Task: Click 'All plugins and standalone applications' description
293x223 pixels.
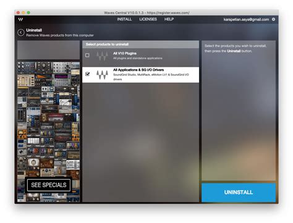Action: [x=138, y=58]
